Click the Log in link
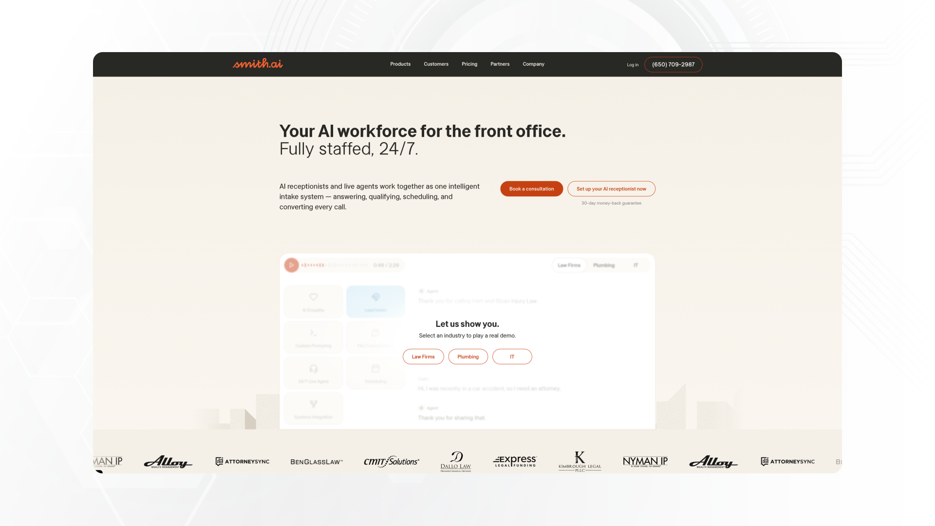Viewport: 935px width, 526px height. (633, 65)
